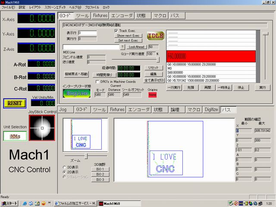
Task: Click the Z-Axis DRO display
Action: point(36,48)
